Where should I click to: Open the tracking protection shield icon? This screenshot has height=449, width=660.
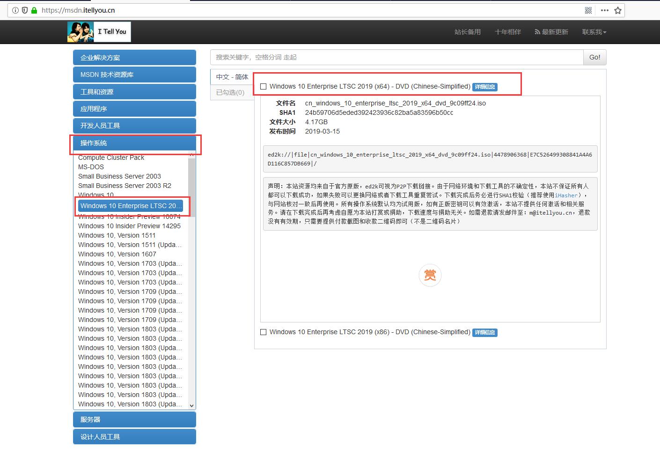tap(25, 10)
